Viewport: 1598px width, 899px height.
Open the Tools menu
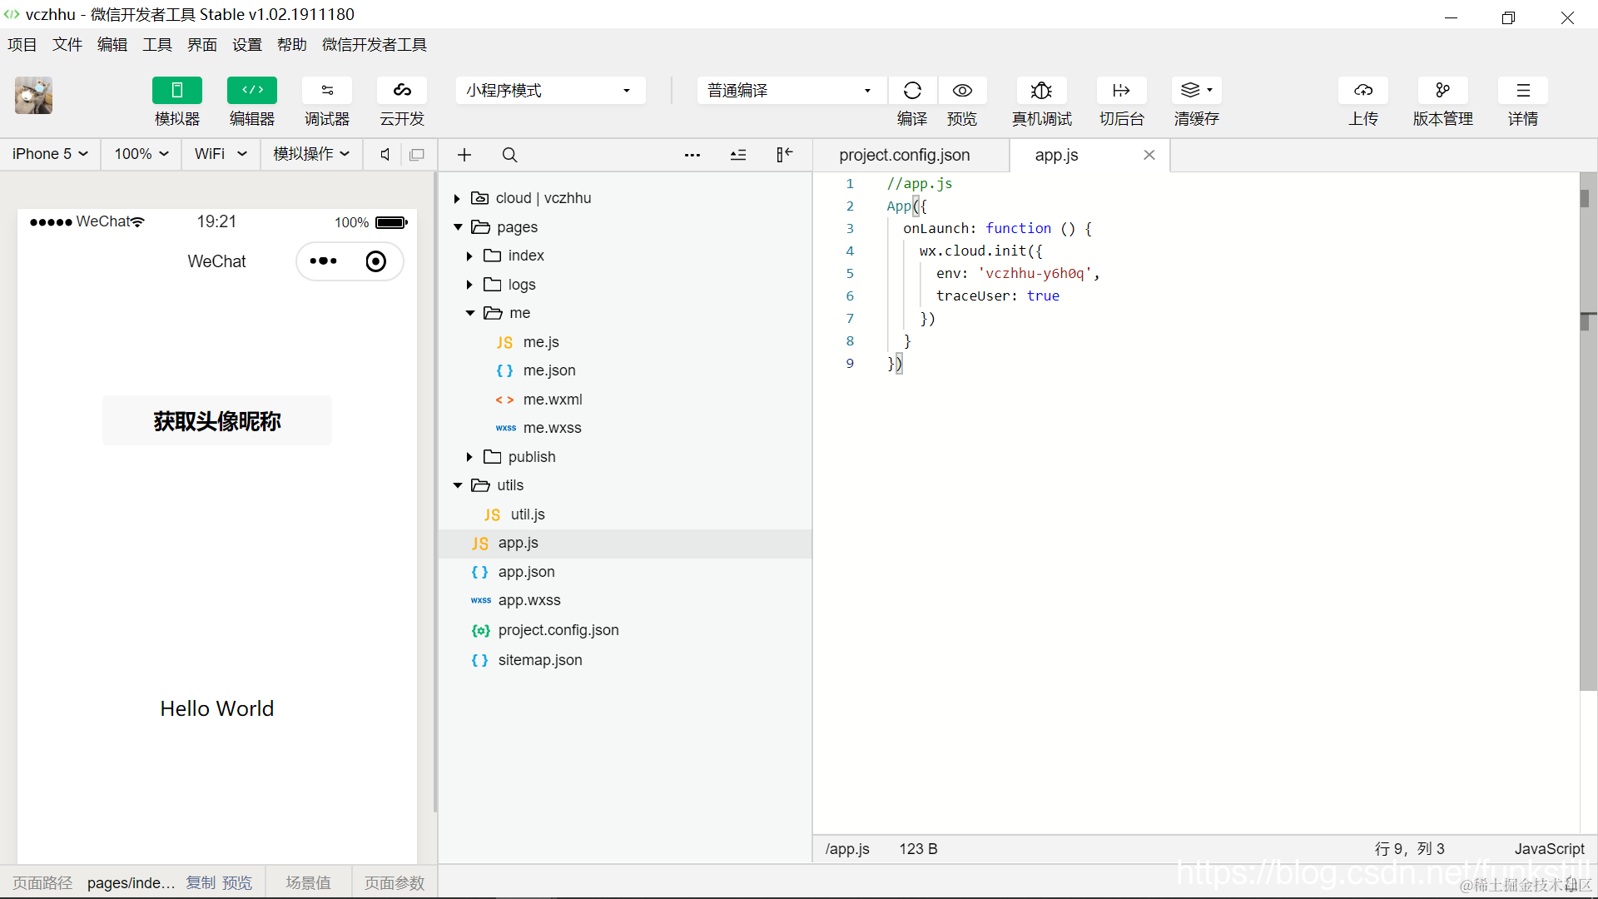coord(156,45)
